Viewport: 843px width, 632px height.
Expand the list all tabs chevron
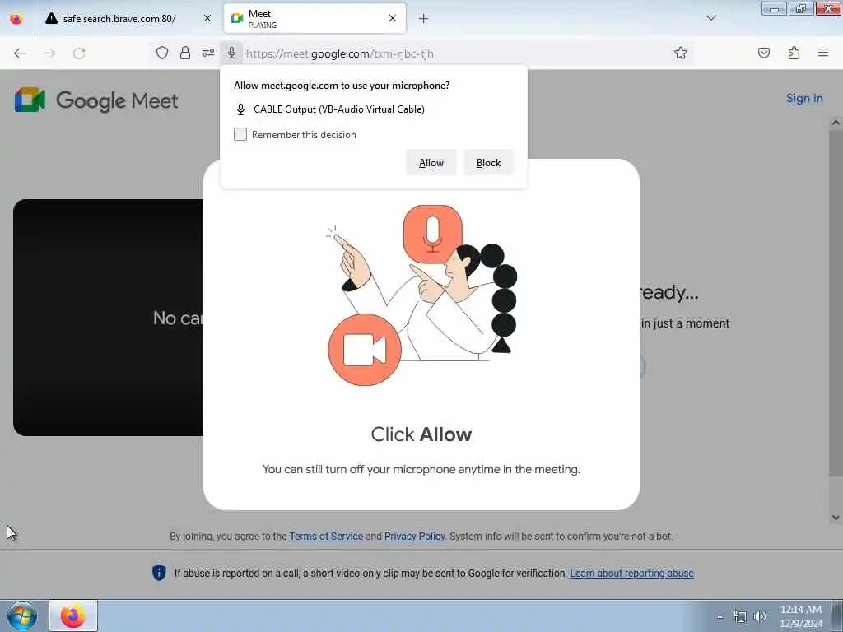tap(710, 18)
